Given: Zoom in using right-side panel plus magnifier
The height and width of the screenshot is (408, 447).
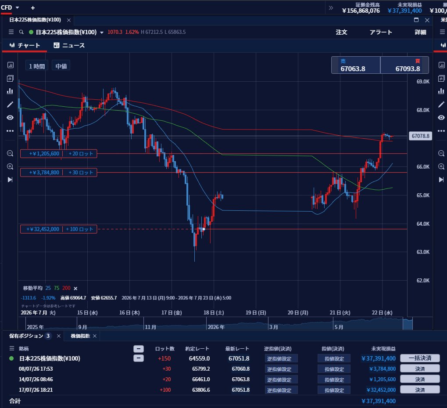Looking at the screenshot, I should [441, 166].
